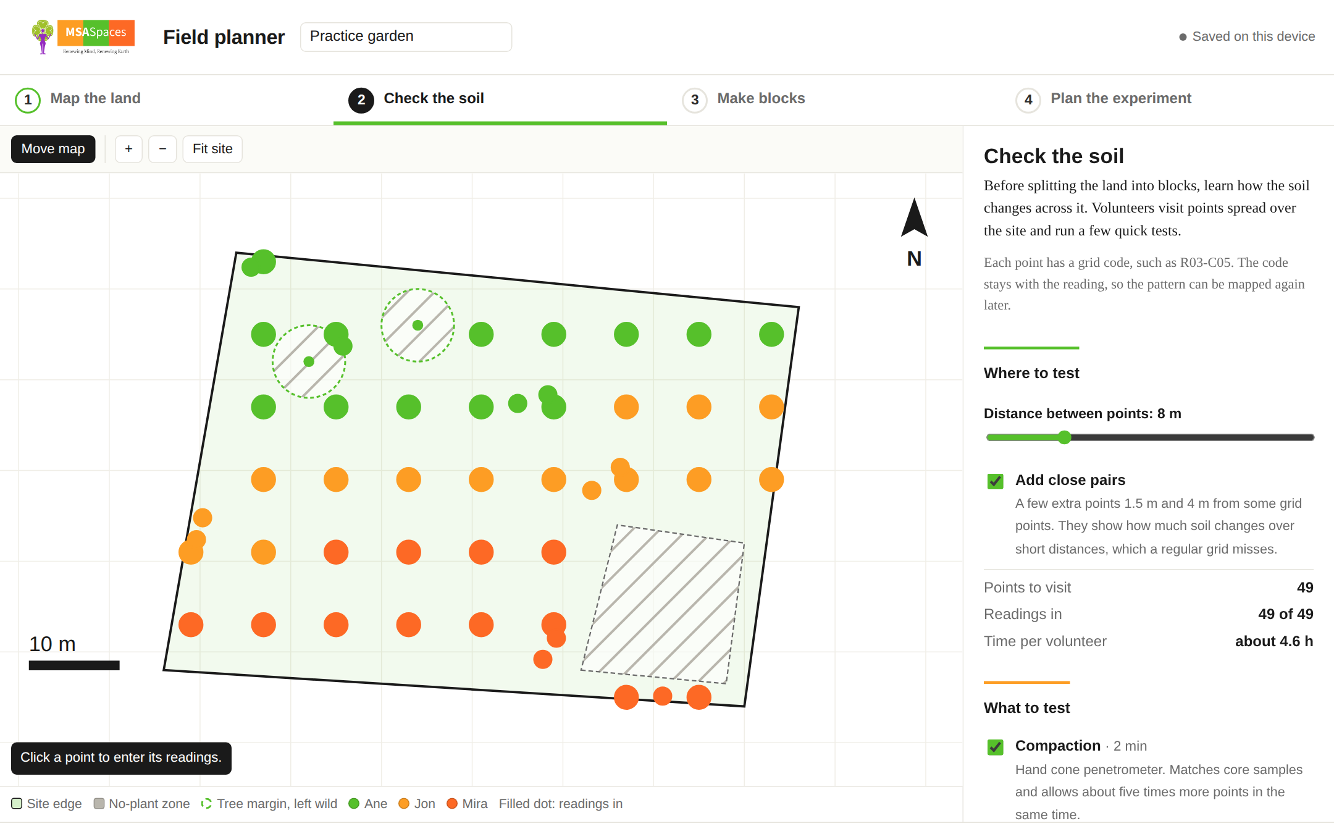Select the green point inside the top tree margin
1334x834 pixels.
(417, 325)
